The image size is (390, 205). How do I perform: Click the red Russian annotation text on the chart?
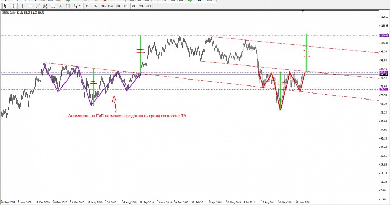127,116
